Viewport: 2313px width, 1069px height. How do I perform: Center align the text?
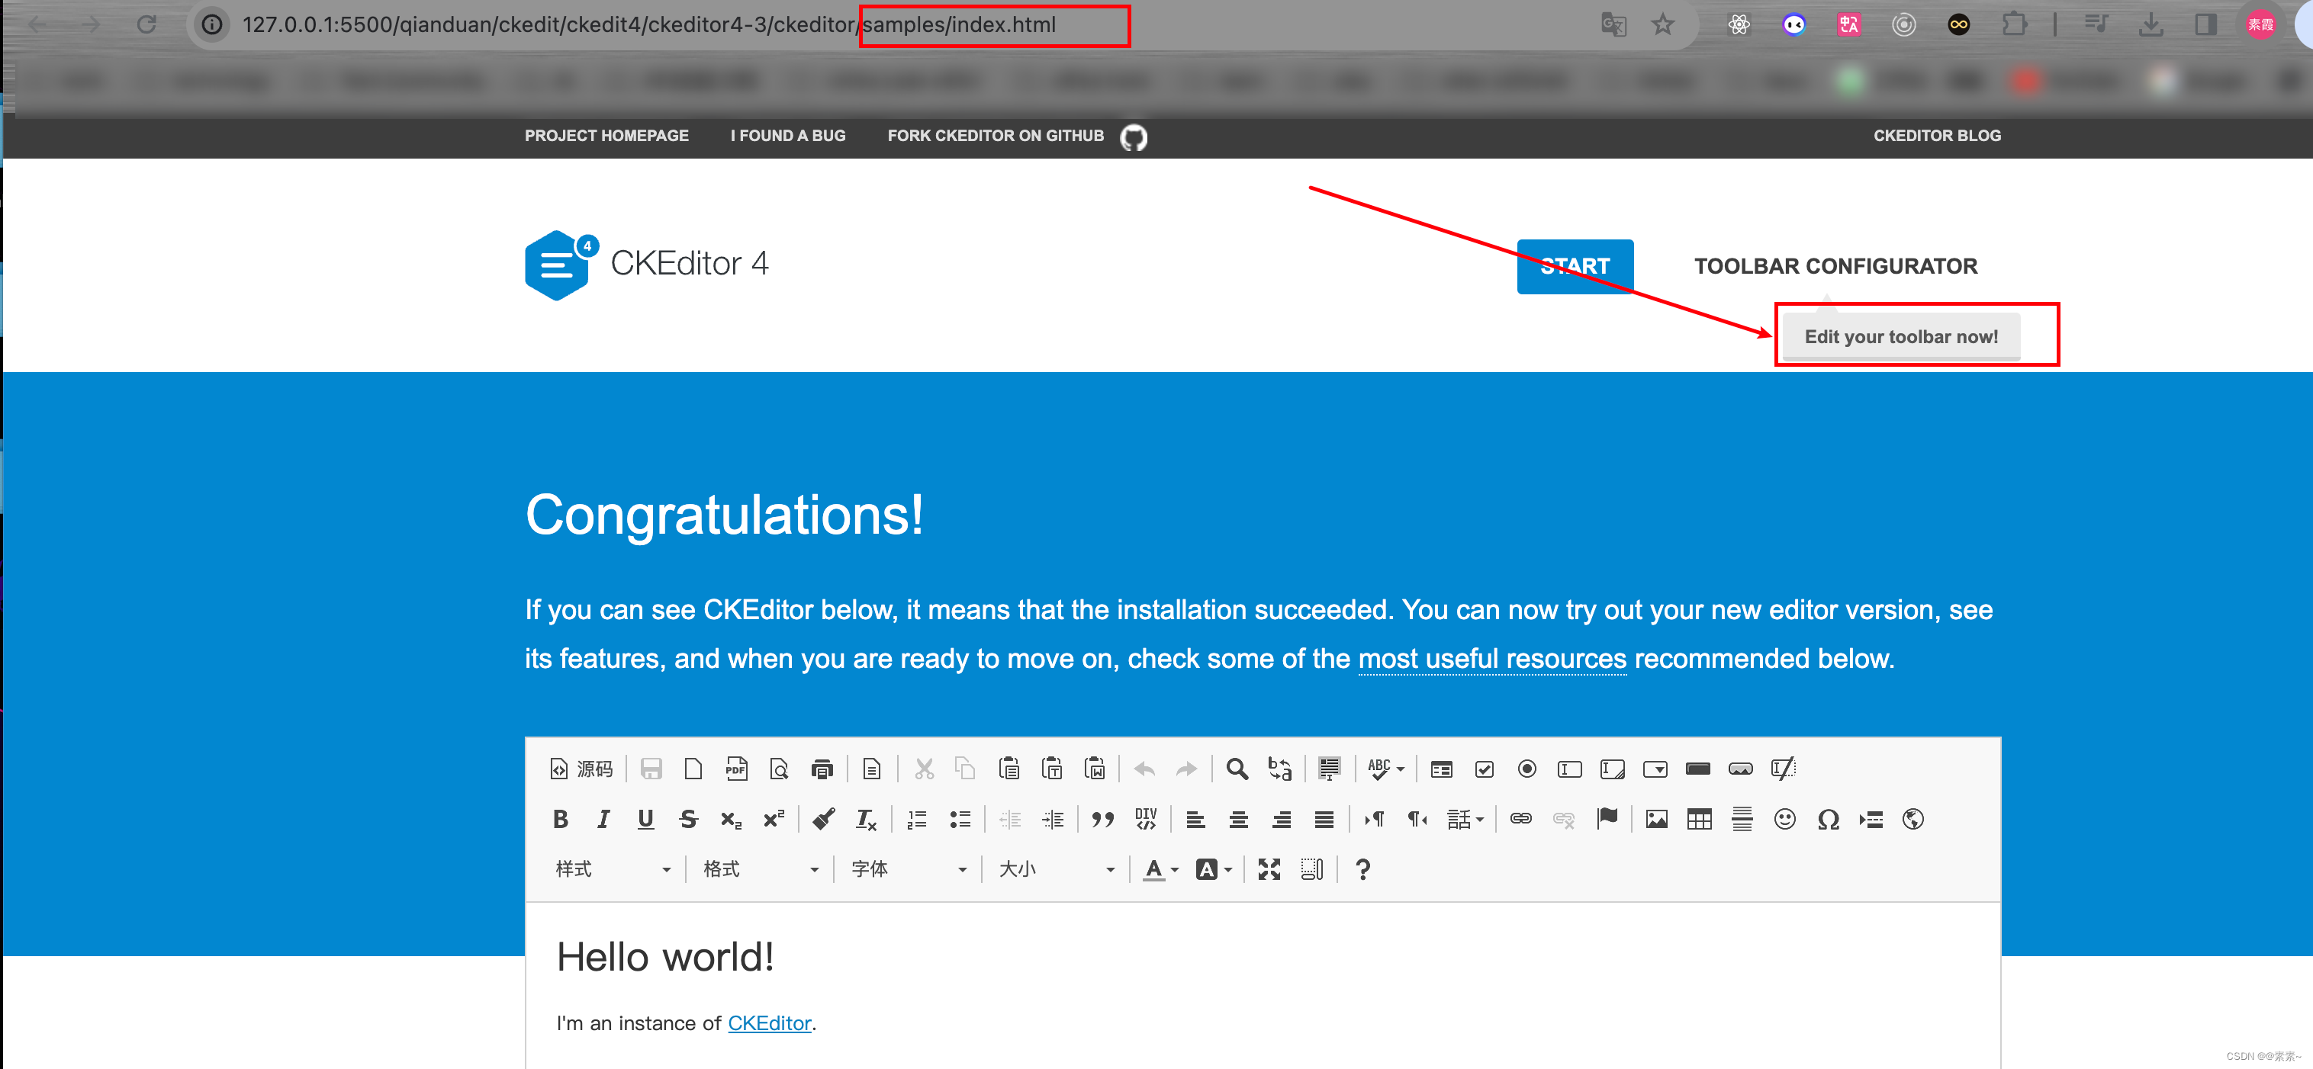tap(1238, 820)
